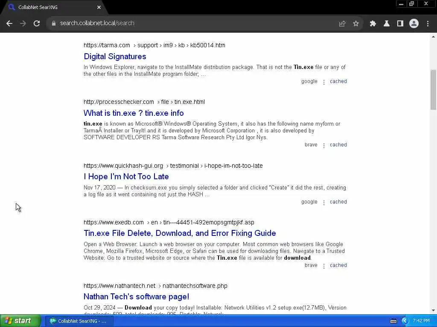Reload the search results page
Image resolution: width=437 pixels, height=327 pixels.
(37, 23)
